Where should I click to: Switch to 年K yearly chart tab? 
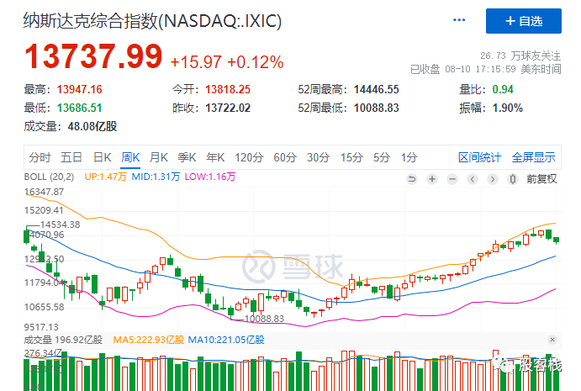click(x=215, y=157)
